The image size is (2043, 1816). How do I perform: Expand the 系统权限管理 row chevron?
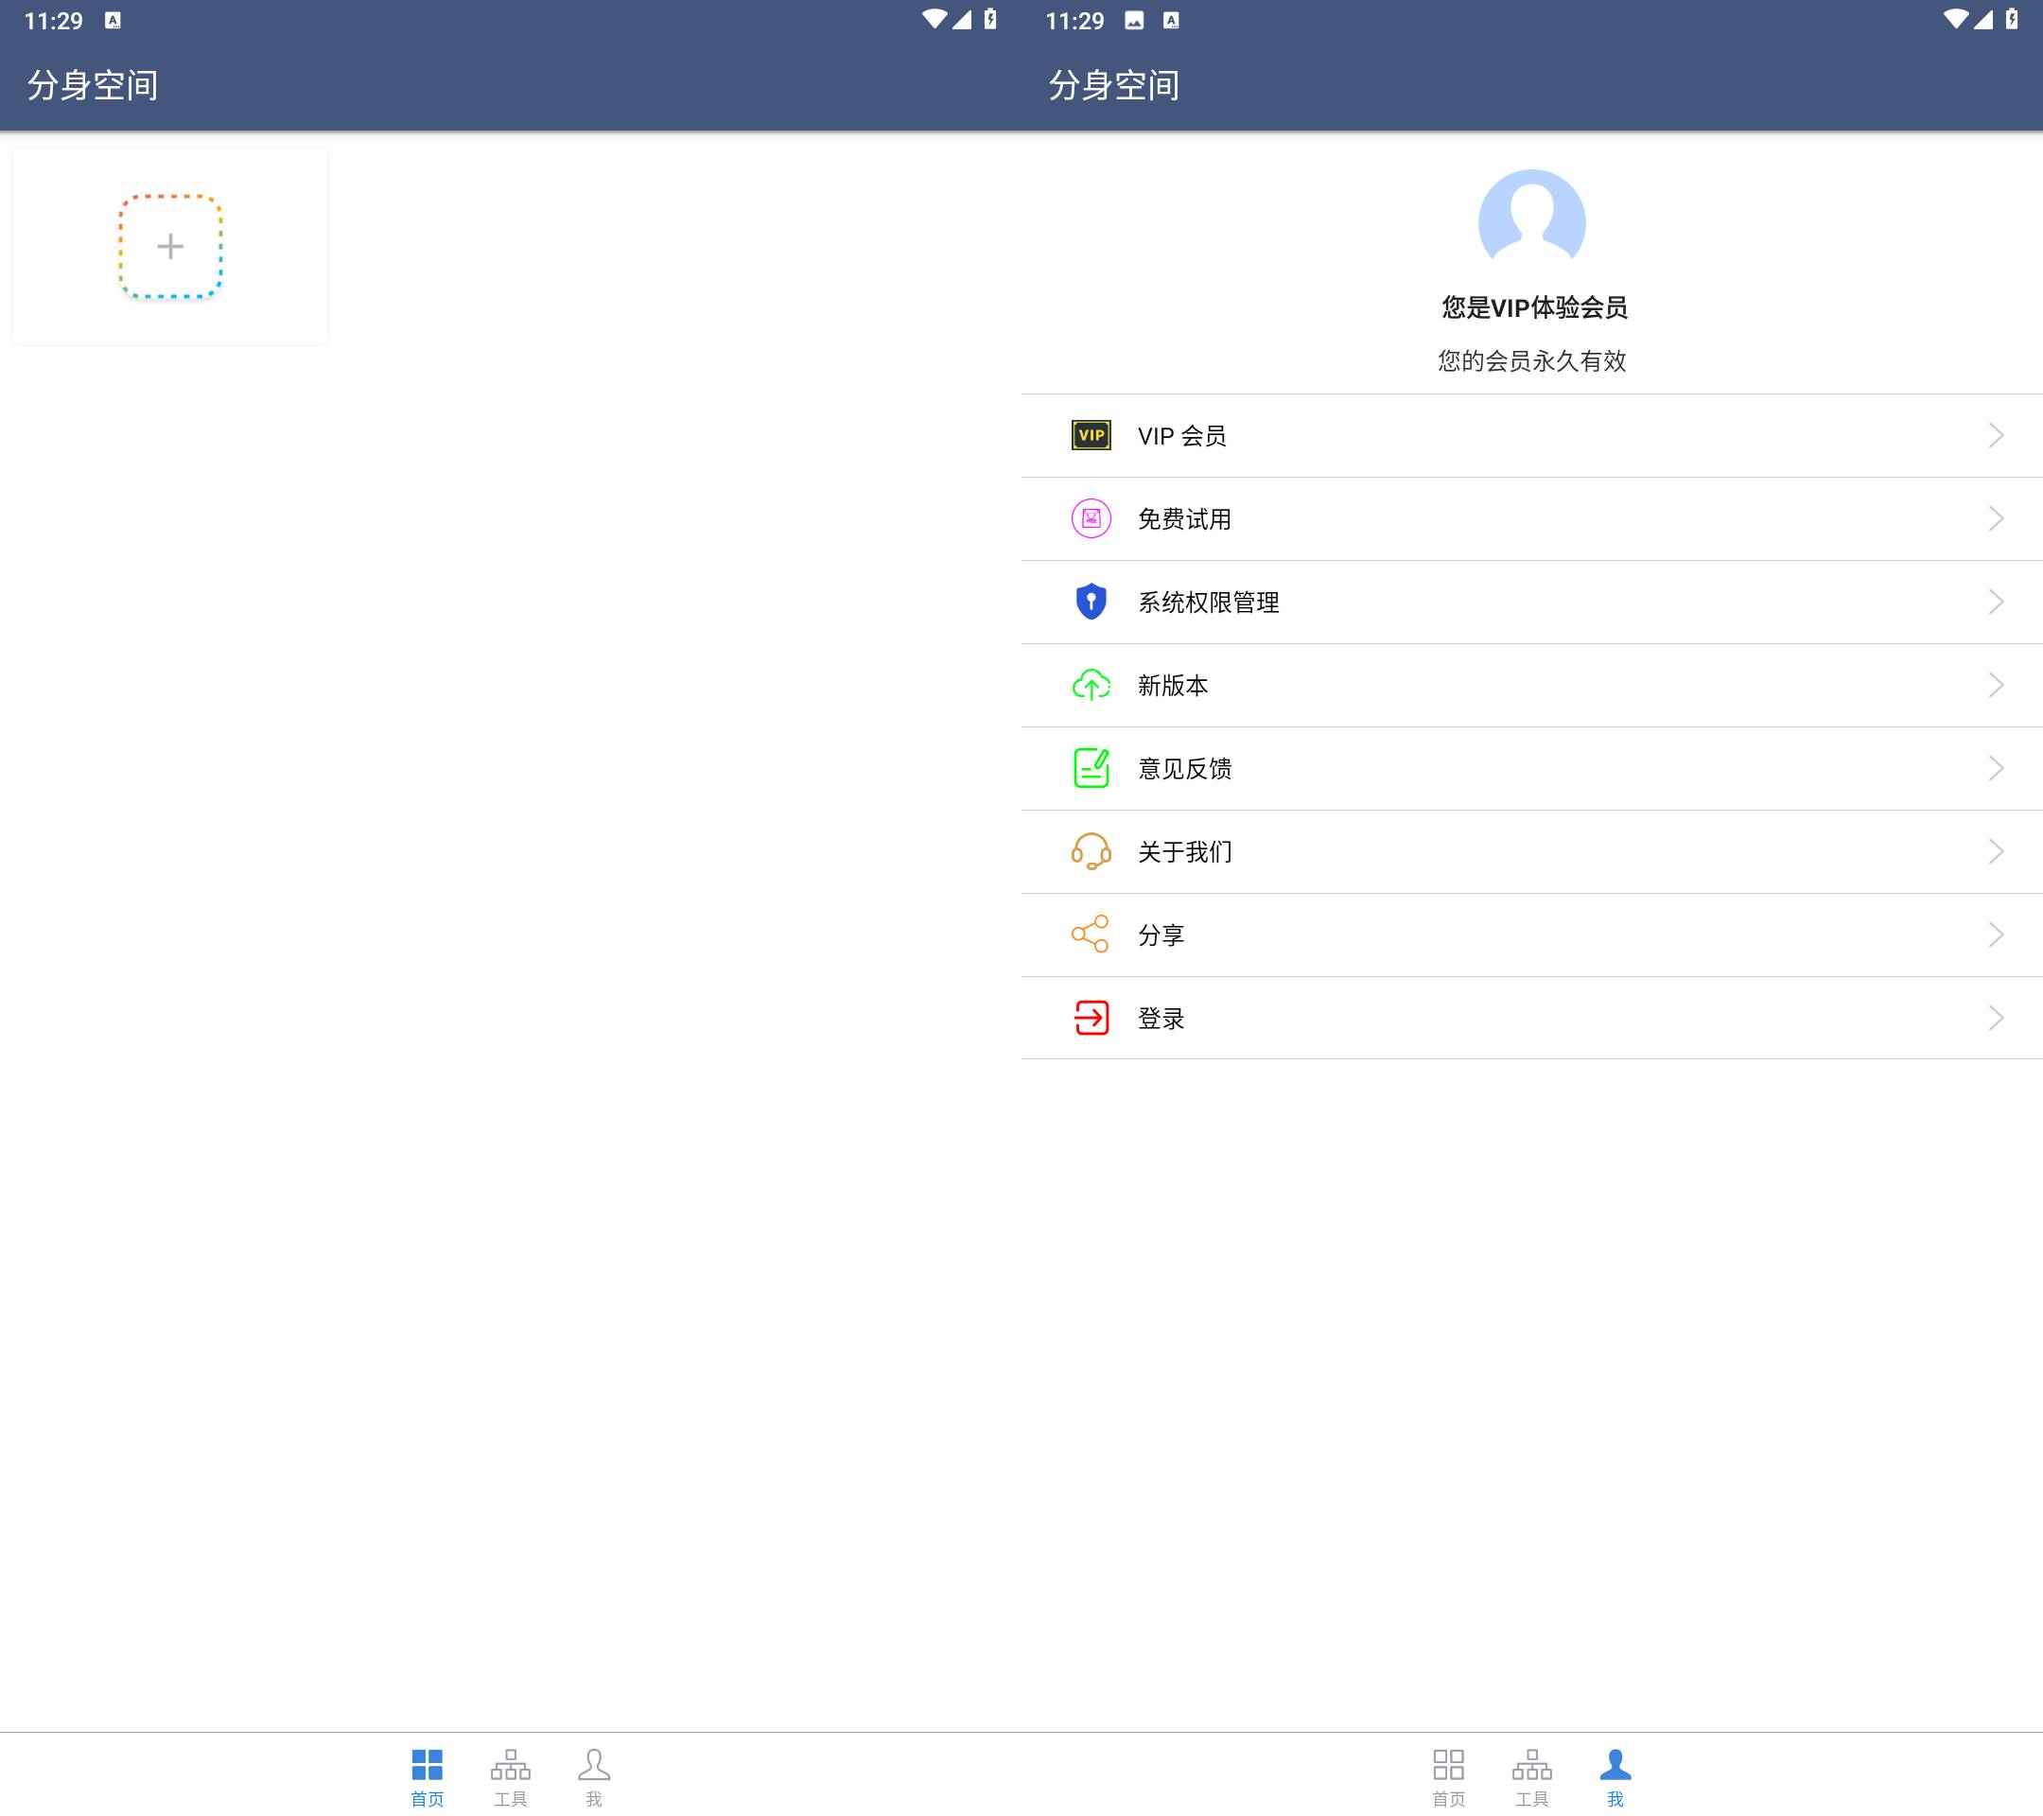(1995, 602)
